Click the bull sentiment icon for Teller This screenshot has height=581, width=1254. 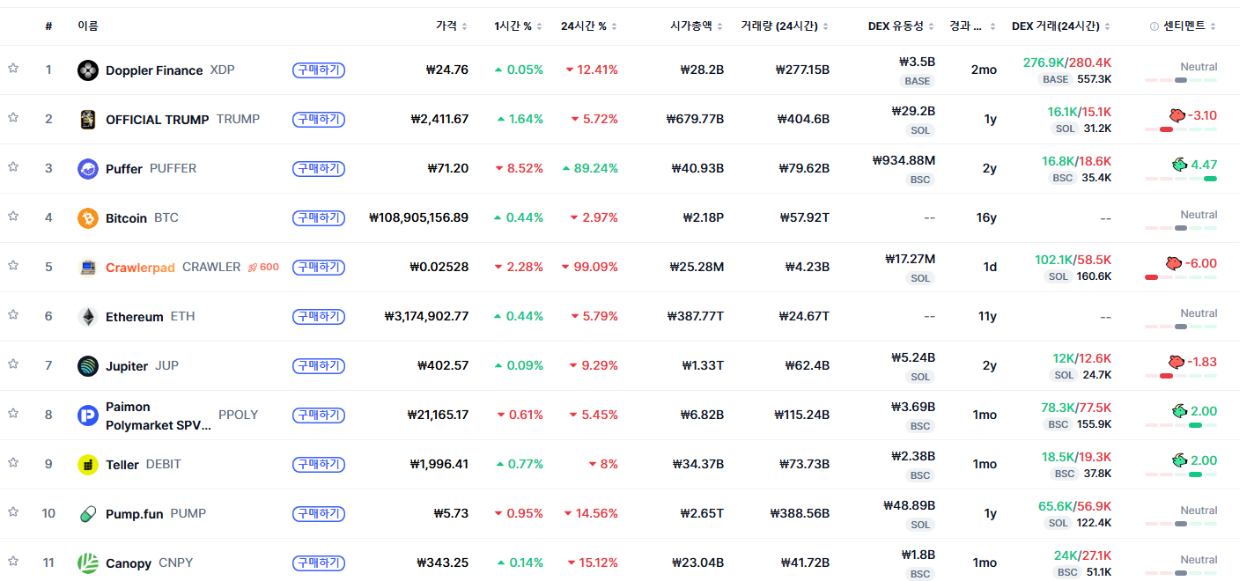pyautogui.click(x=1179, y=460)
